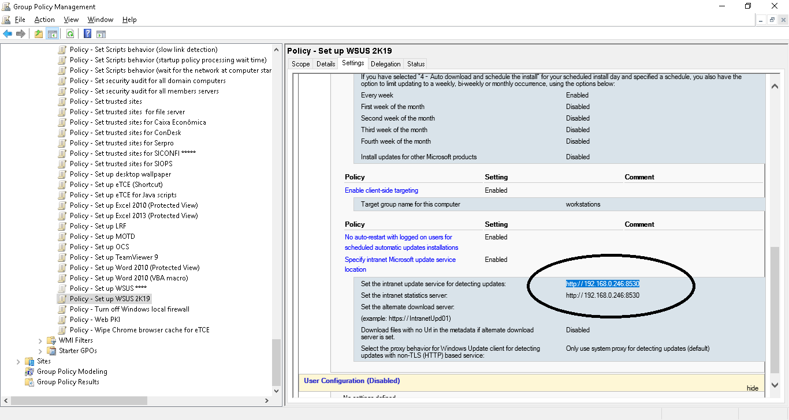Click the up arrow of the settings report scrollbar
Image resolution: width=789 pixels, height=420 pixels.
775,87
